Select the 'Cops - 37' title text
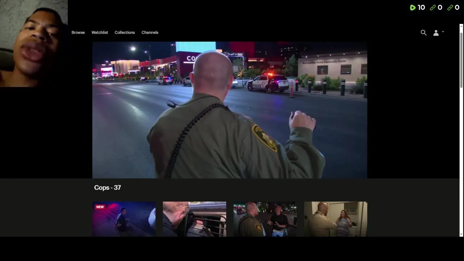464x261 pixels. 107,187
